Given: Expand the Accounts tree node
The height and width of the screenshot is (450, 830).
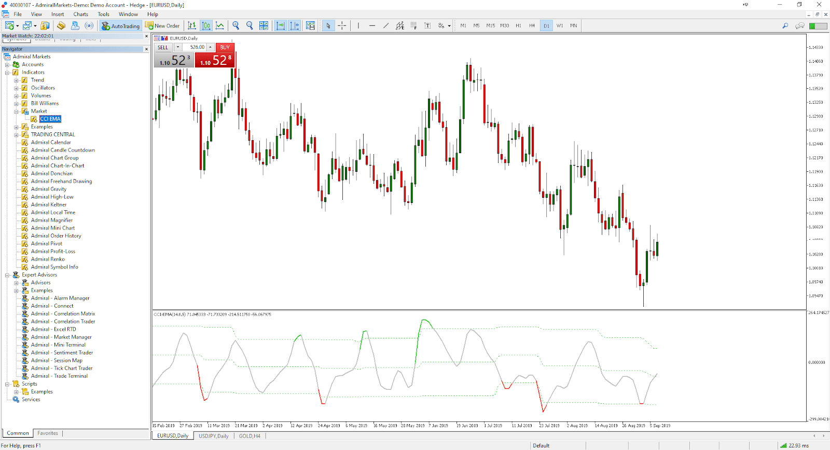Looking at the screenshot, I should pyautogui.click(x=7, y=65).
